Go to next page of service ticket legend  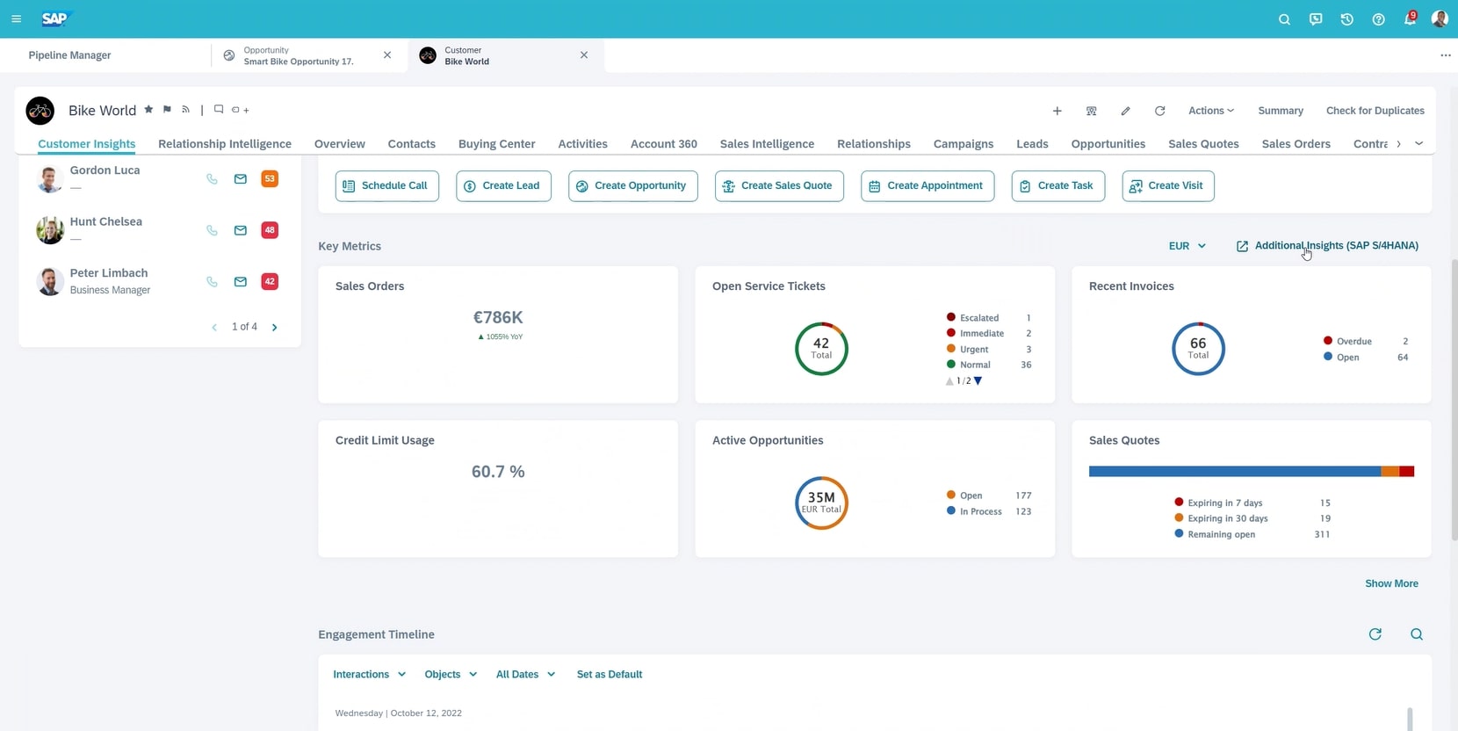tap(978, 381)
